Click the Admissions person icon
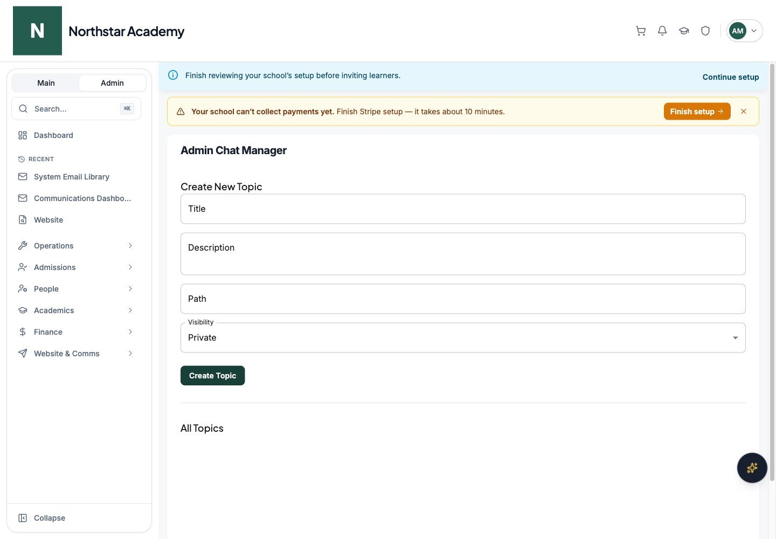 tap(23, 267)
